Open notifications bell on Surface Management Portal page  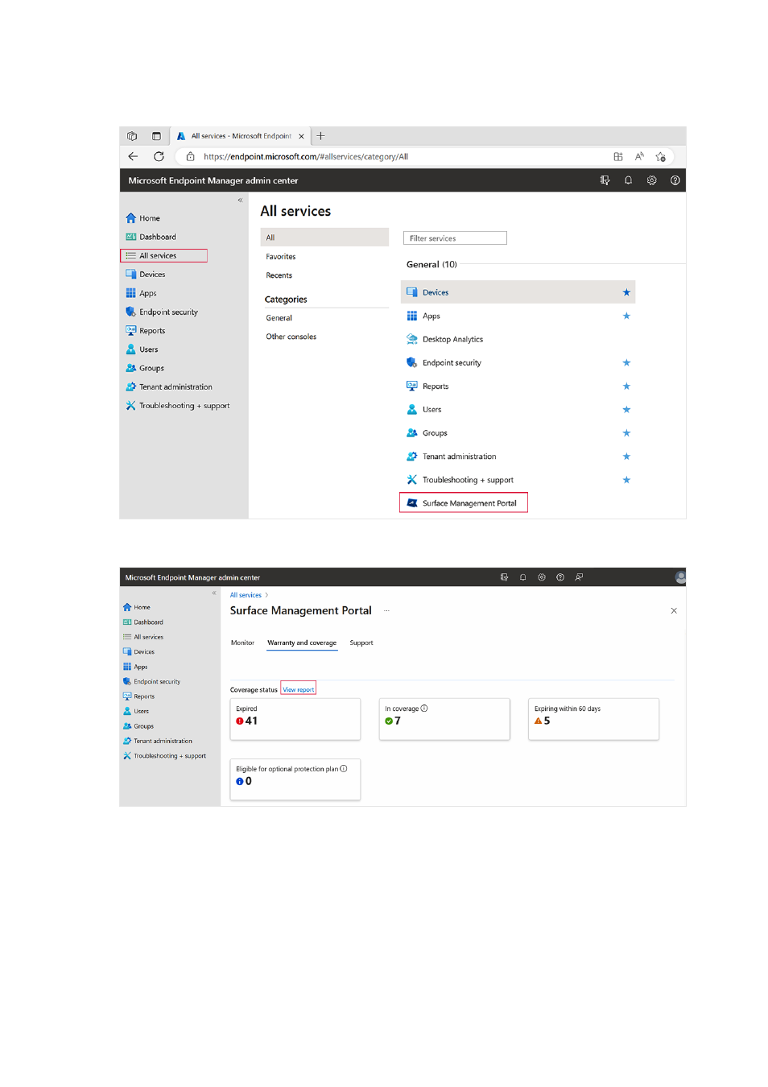[x=522, y=577]
